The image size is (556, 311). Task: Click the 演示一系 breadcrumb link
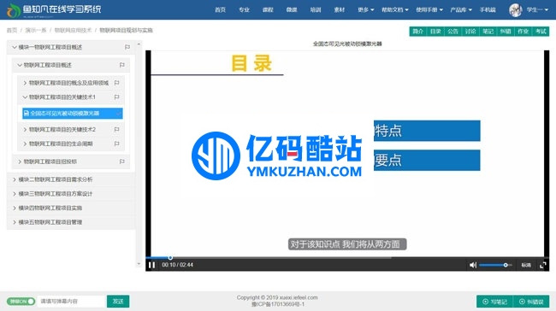pyautogui.click(x=35, y=30)
